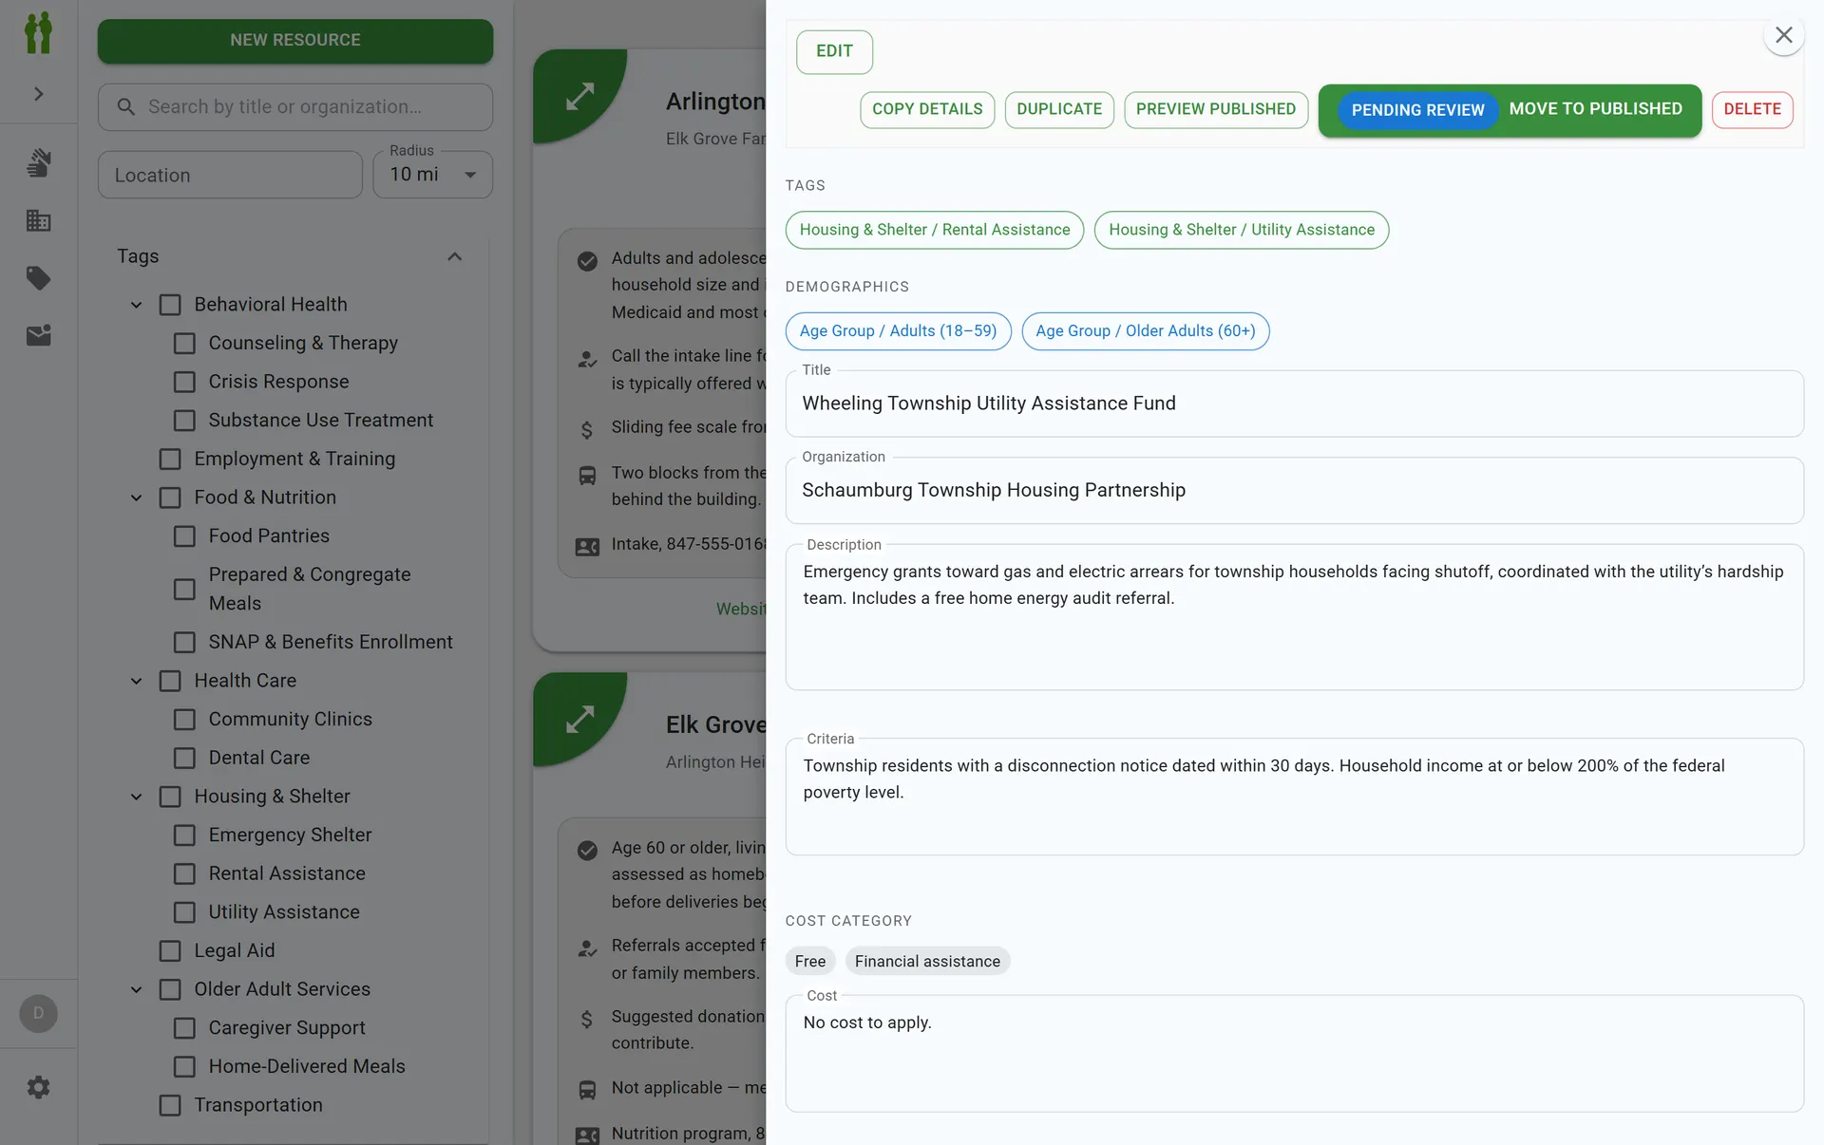This screenshot has width=1824, height=1145.
Task: Click Preview Published
Action: (x=1216, y=109)
